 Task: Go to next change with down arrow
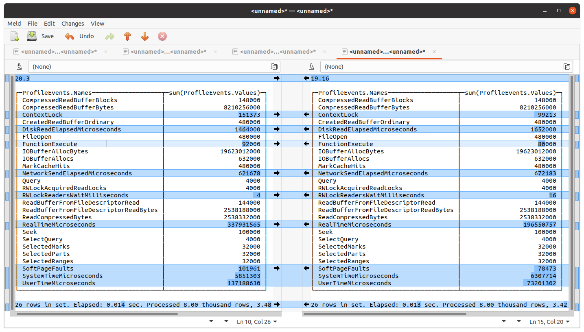tap(145, 37)
